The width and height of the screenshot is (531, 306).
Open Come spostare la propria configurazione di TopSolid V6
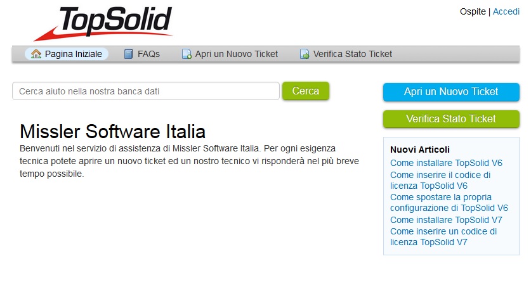coord(449,203)
